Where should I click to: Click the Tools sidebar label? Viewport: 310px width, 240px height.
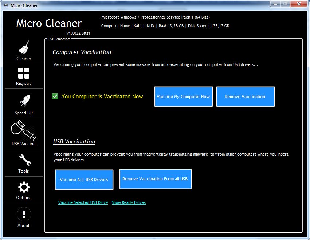[24, 171]
